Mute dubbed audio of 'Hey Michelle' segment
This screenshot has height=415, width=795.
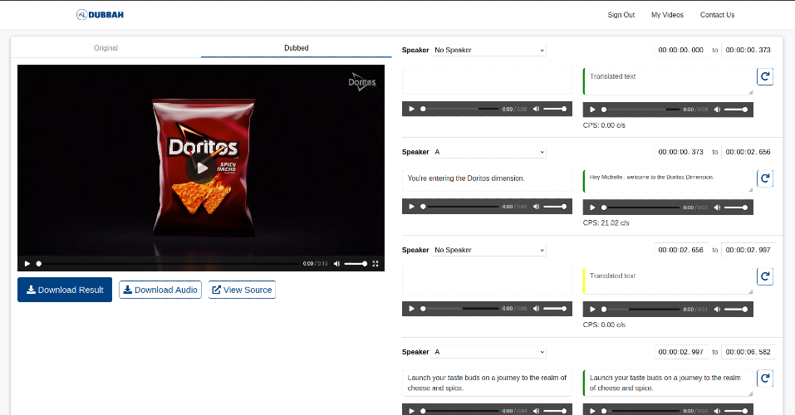[x=718, y=207]
